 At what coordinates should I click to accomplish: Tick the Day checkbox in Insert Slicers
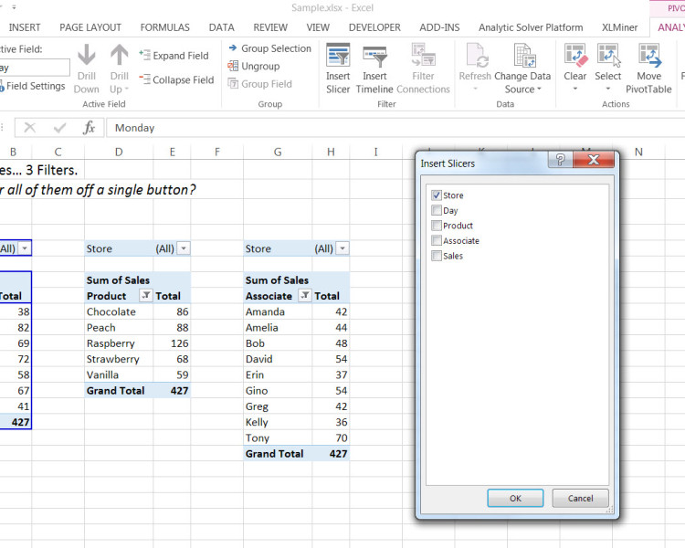pos(437,210)
